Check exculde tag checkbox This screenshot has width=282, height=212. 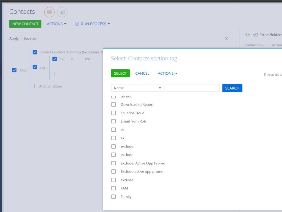pos(113,180)
